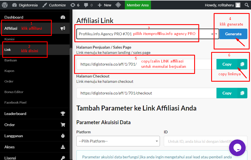Click the sidebar scrollbar
This screenshot has width=251, height=160.
point(71,104)
